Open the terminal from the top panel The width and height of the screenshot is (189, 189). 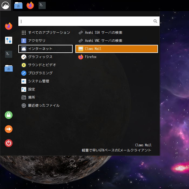[x=42, y=5]
